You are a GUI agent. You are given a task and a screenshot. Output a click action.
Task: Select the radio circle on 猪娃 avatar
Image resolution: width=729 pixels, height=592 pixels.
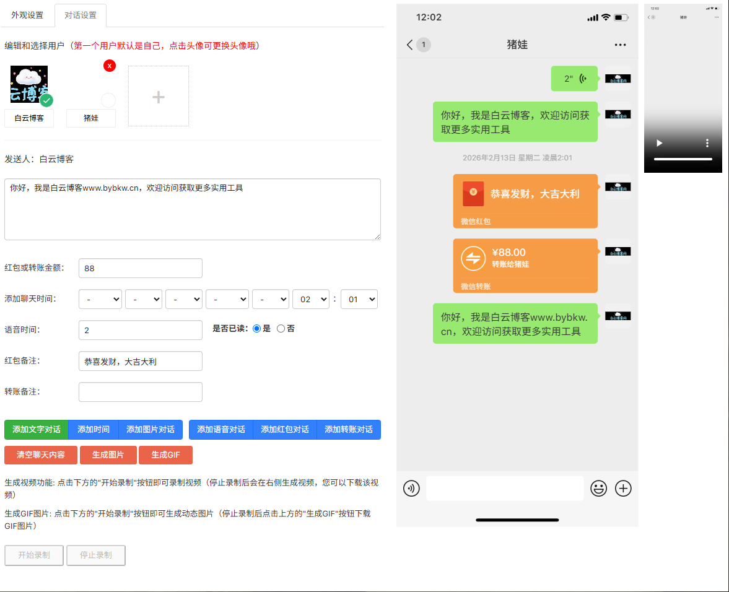(108, 100)
